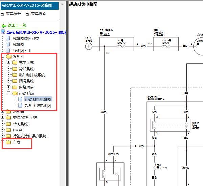
Task: Select the 变速/传动系统 label
Action: pos(25,118)
